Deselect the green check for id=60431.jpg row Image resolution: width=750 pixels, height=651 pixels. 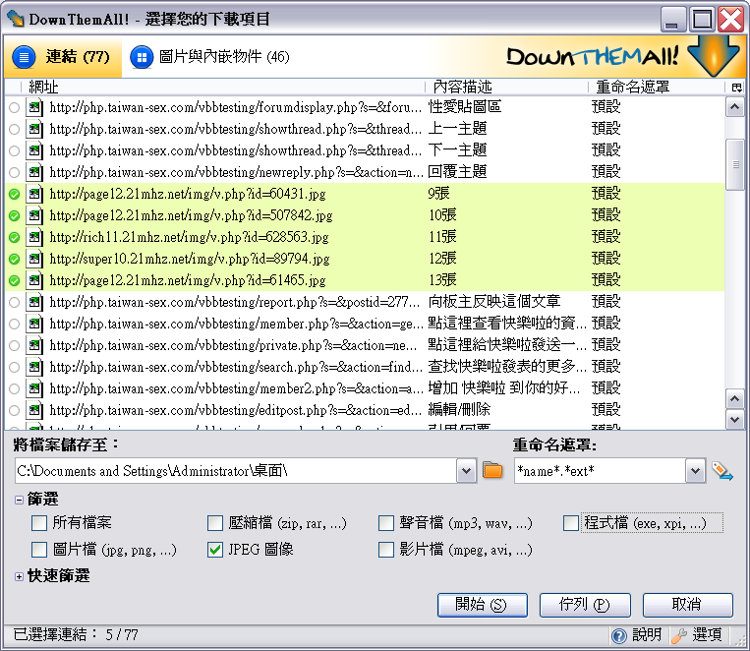(15, 194)
